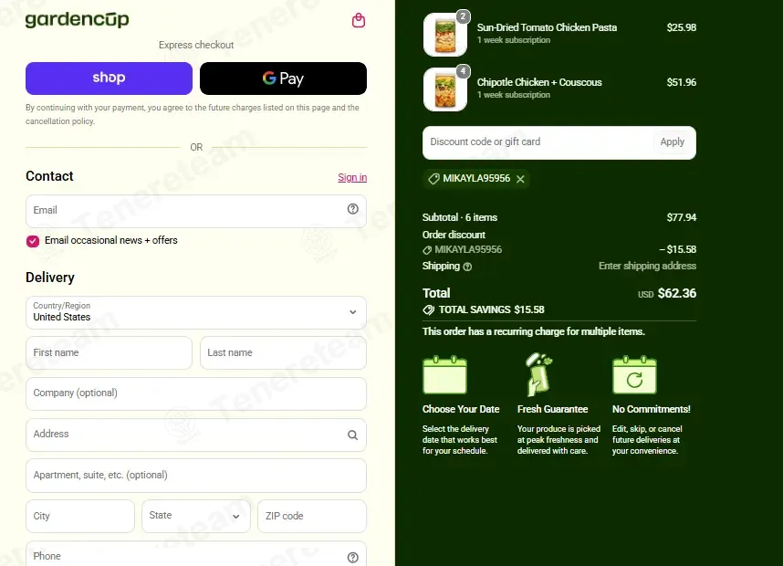Click the Total Savings tag icon
Screen dimensions: 783x566
pyautogui.click(x=428, y=309)
